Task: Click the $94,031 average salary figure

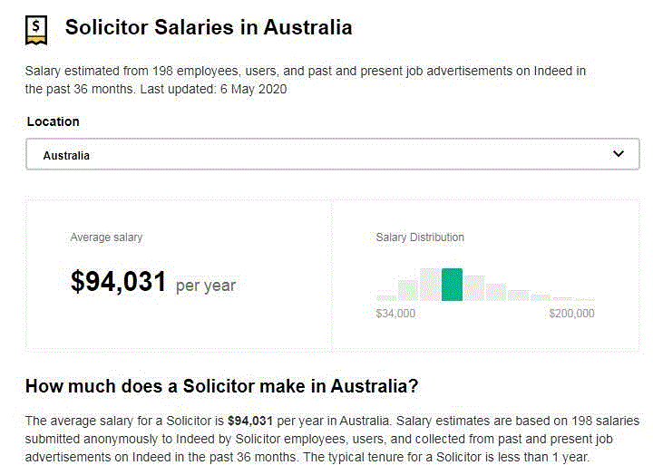Action: pyautogui.click(x=118, y=283)
